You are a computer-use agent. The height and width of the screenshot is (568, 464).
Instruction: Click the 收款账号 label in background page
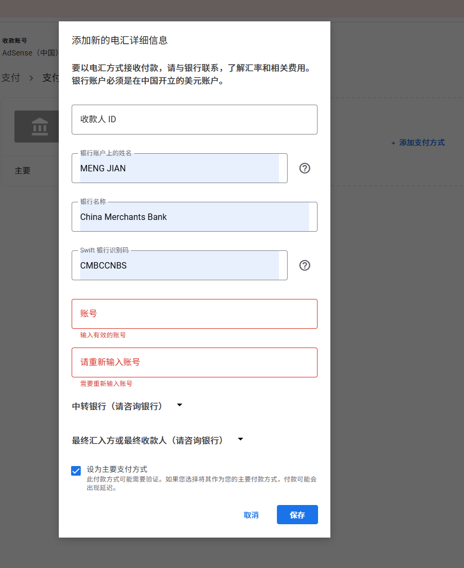[x=14, y=41]
